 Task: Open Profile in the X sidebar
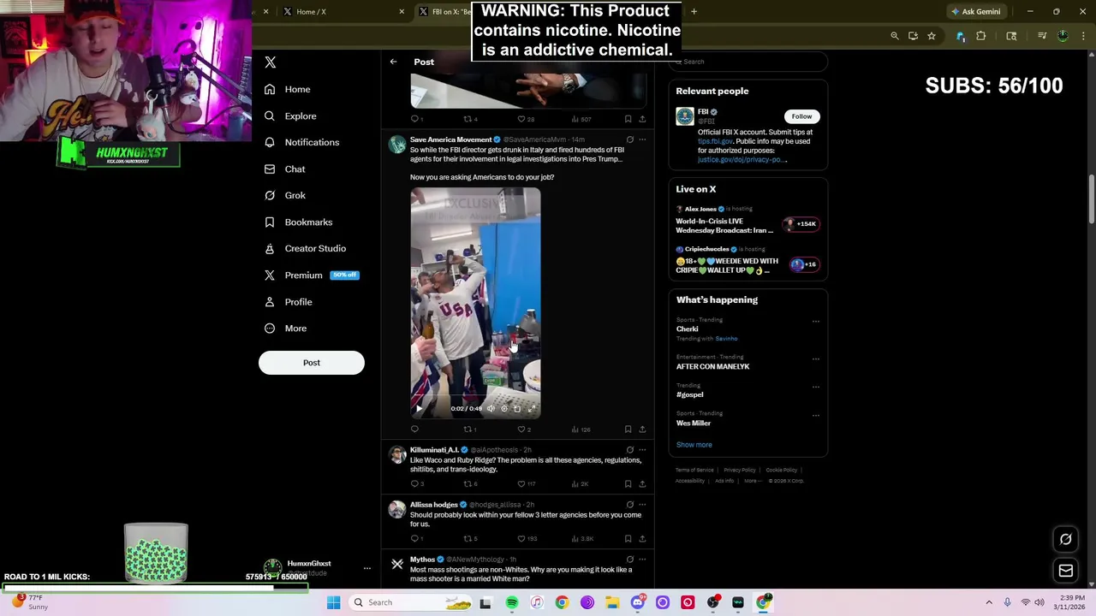pos(289,301)
